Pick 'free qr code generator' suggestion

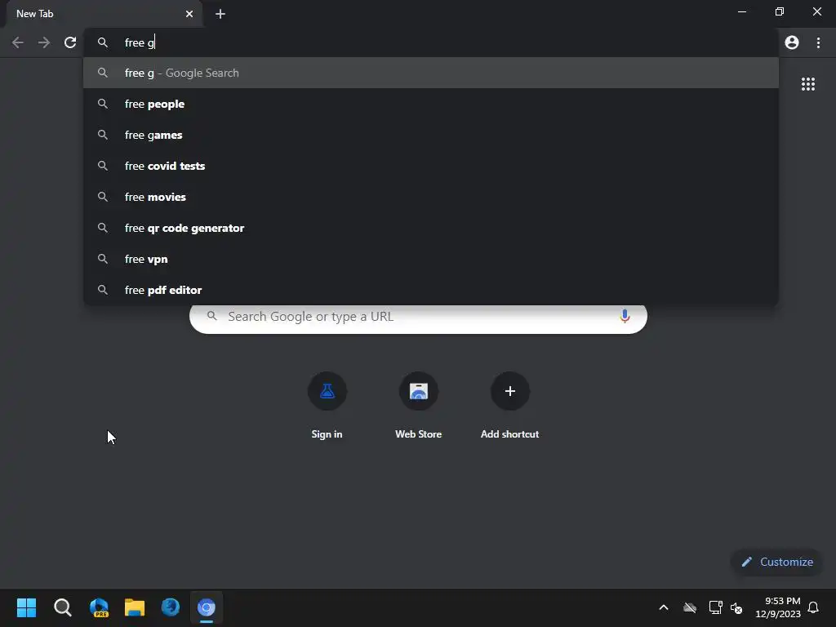coord(431,228)
